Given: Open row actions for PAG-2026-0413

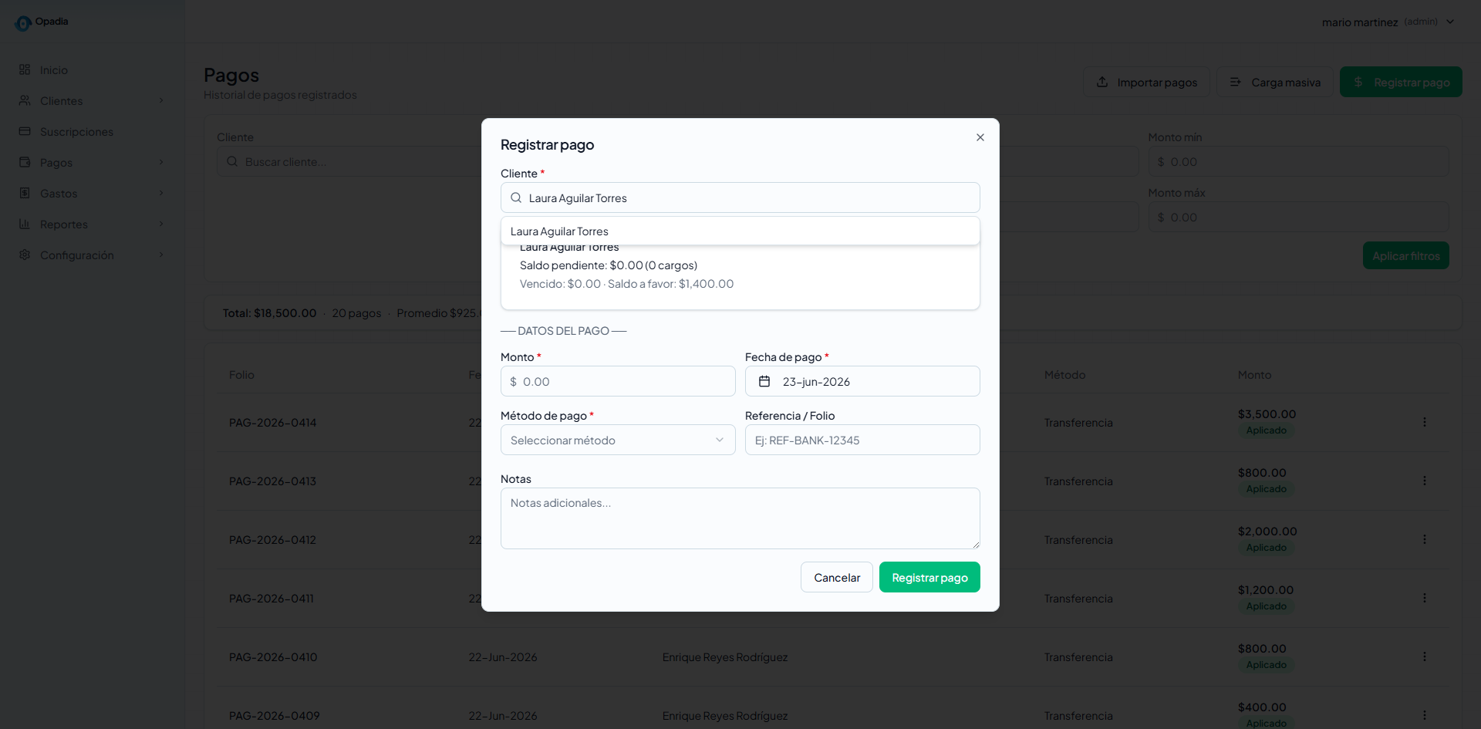Looking at the screenshot, I should [1424, 481].
